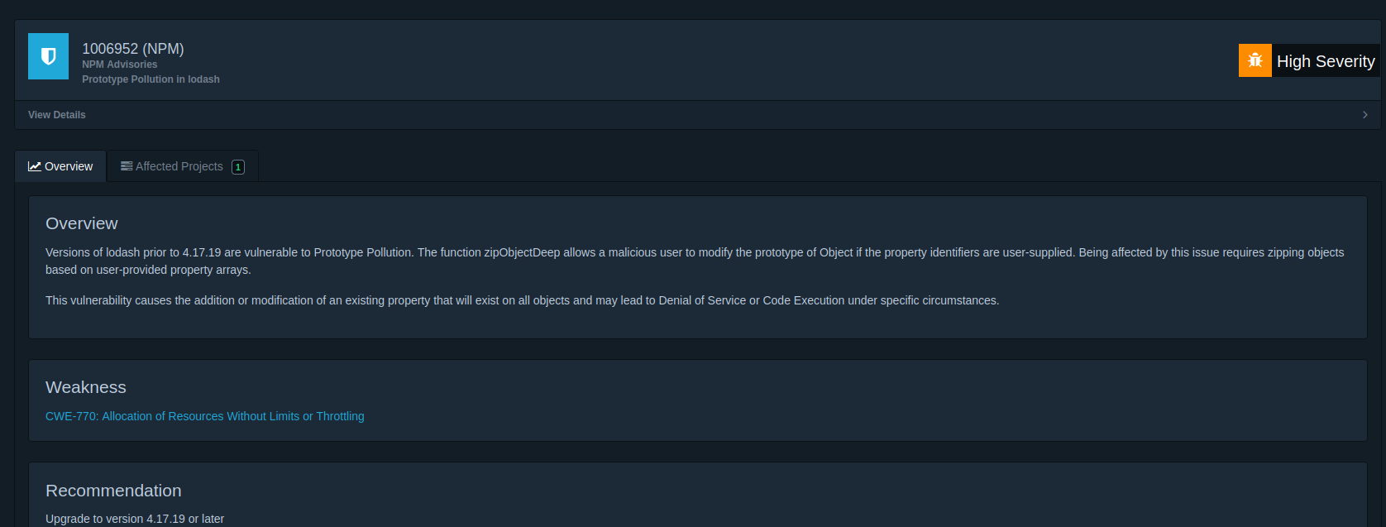Open the Affected Projects tab
The height and width of the screenshot is (527, 1386).
click(x=179, y=166)
